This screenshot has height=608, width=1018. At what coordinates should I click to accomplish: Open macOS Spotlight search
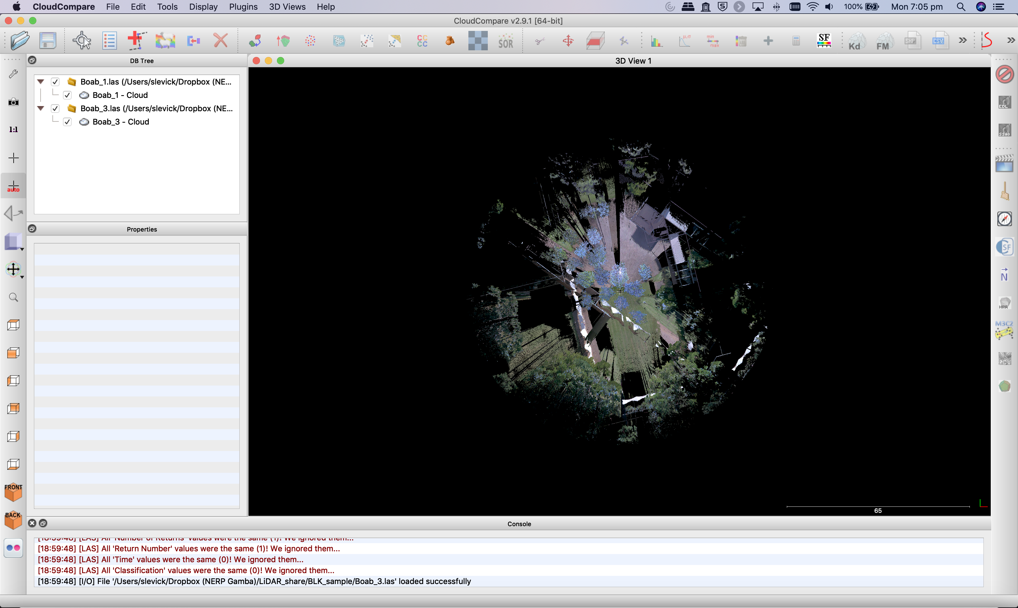[961, 7]
